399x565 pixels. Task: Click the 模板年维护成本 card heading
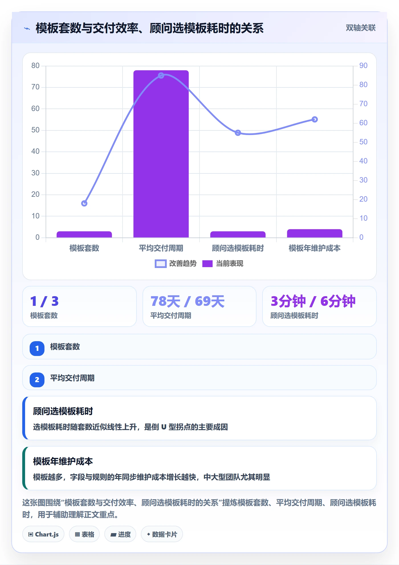coord(63,461)
